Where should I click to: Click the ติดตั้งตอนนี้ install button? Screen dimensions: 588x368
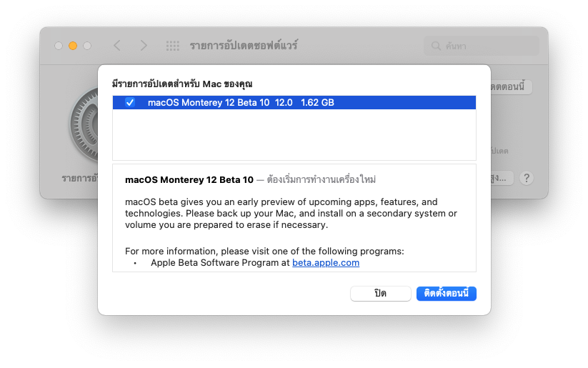point(446,294)
